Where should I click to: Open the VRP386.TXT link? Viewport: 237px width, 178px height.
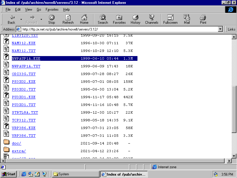point(24,136)
